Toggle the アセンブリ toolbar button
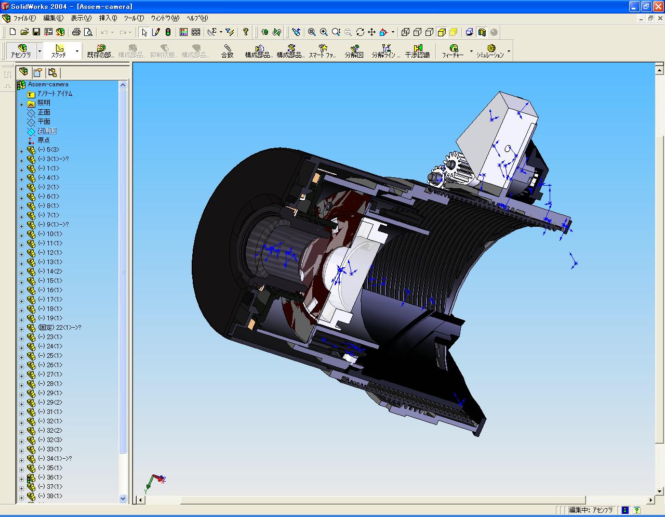The image size is (665, 517). click(21, 51)
